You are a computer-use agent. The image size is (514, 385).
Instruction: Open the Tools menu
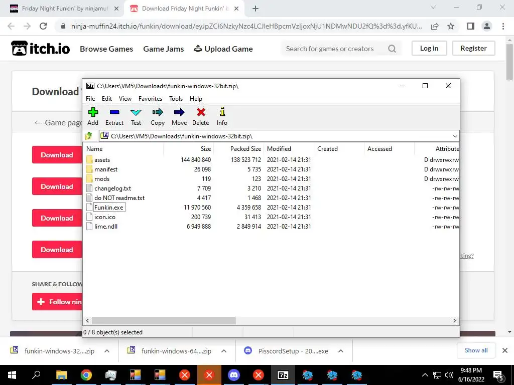click(176, 99)
